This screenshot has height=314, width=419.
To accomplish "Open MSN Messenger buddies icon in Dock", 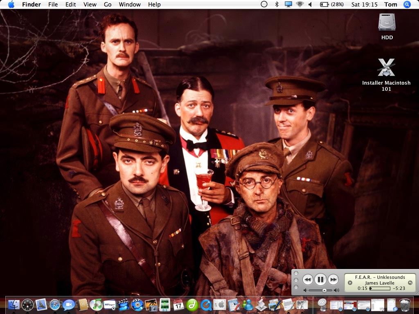I will (248, 305).
